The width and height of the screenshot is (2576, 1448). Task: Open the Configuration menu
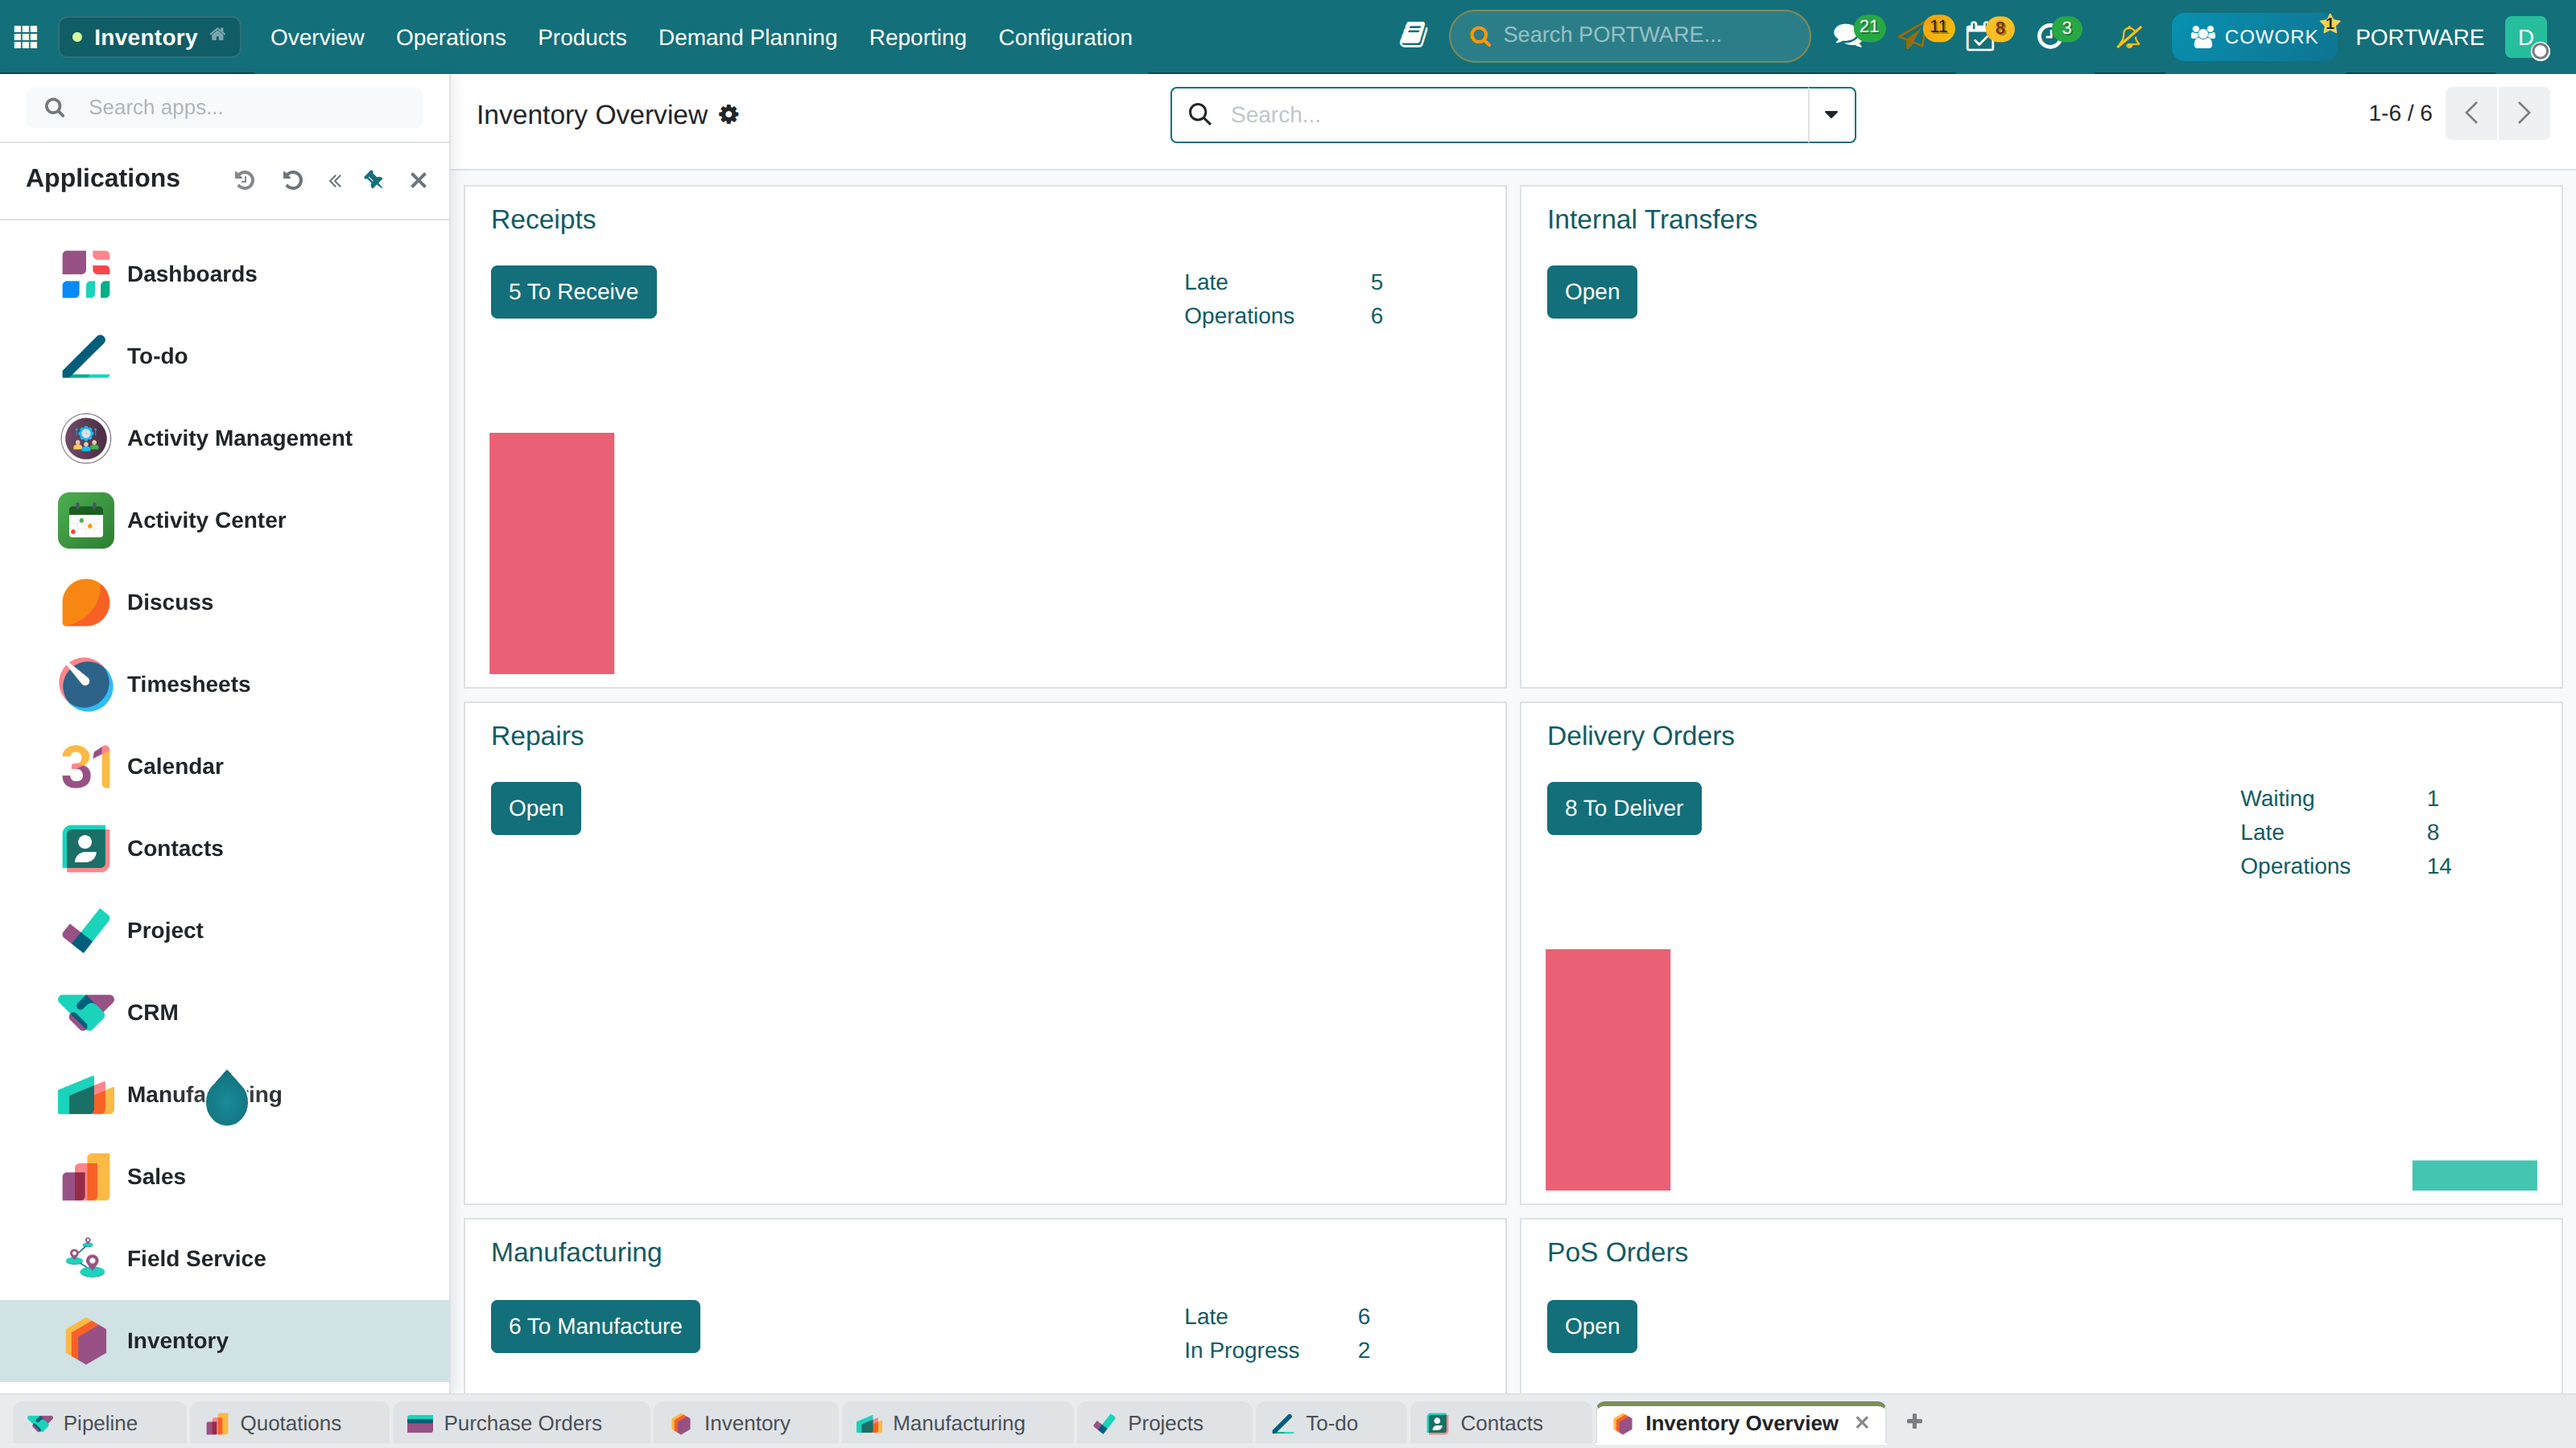pos(1065,37)
